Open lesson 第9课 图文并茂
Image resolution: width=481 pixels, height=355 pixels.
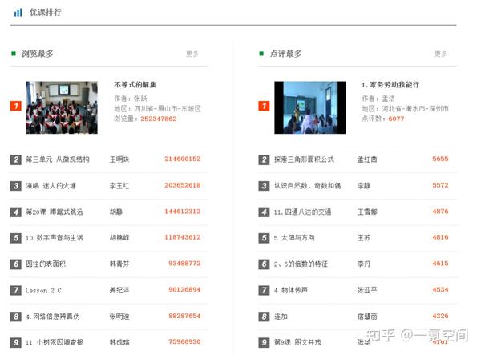[297, 342]
